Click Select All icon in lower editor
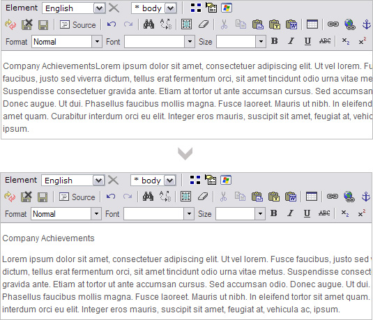 coord(185,197)
